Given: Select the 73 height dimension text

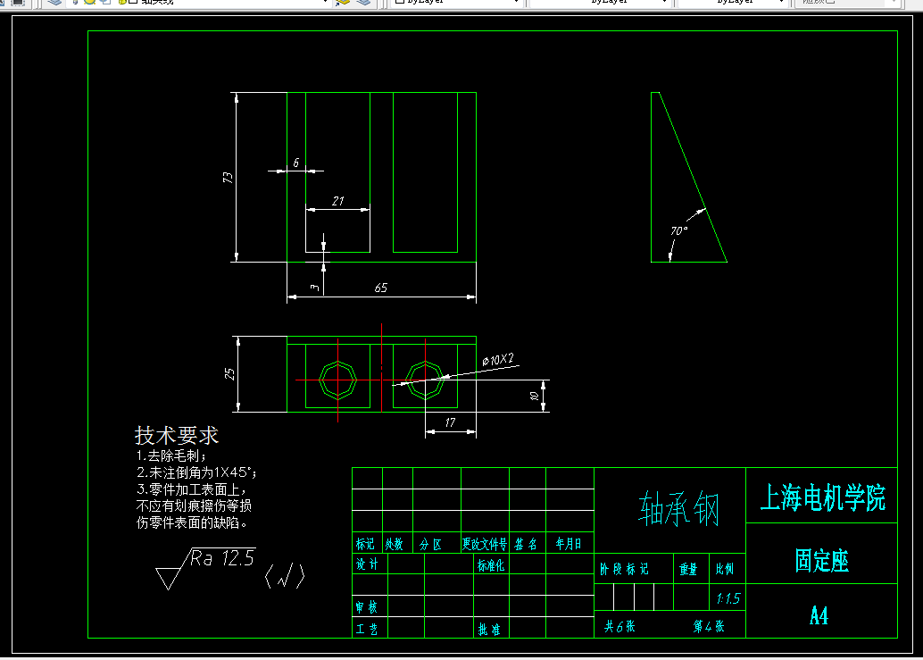Looking at the screenshot, I should pos(228,177).
